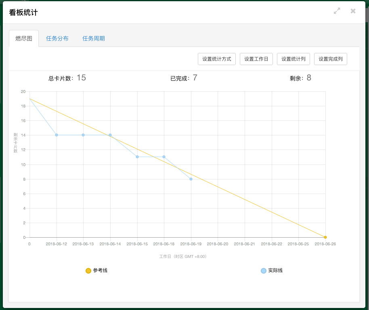Open the 设置完成列 settings

[x=331, y=59]
